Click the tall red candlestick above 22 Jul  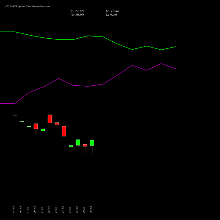pyautogui.click(x=50, y=119)
